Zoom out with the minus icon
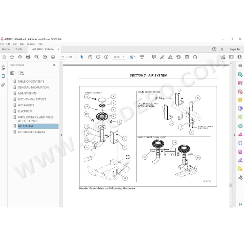The image size is (244, 244). (98, 57)
